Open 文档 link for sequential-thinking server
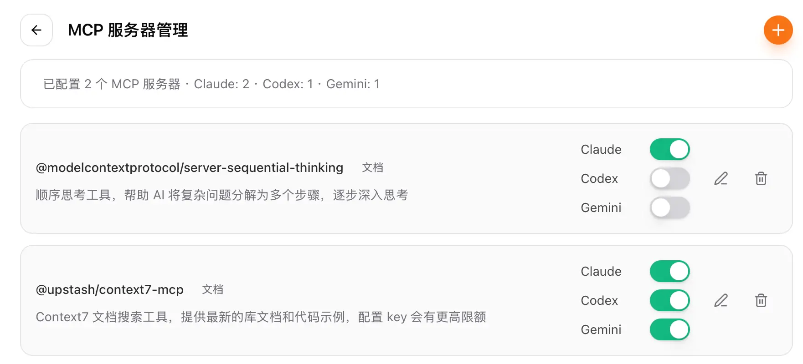 tap(372, 167)
